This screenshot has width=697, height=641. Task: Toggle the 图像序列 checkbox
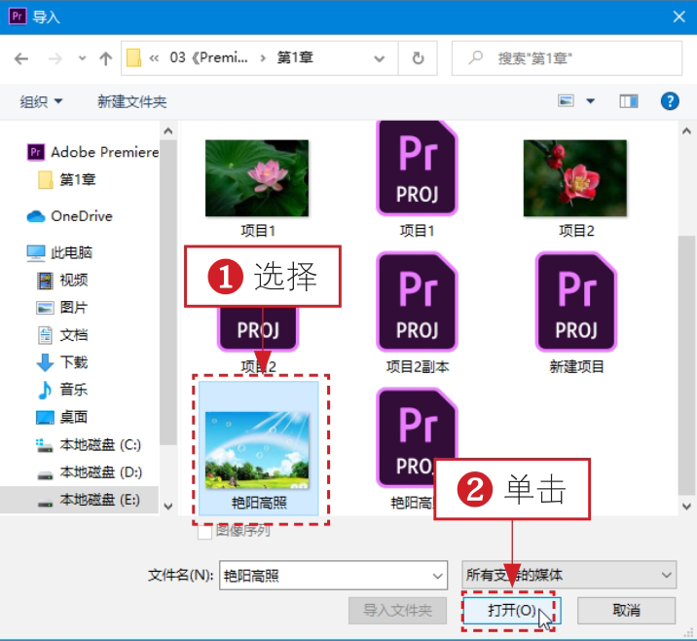204,532
